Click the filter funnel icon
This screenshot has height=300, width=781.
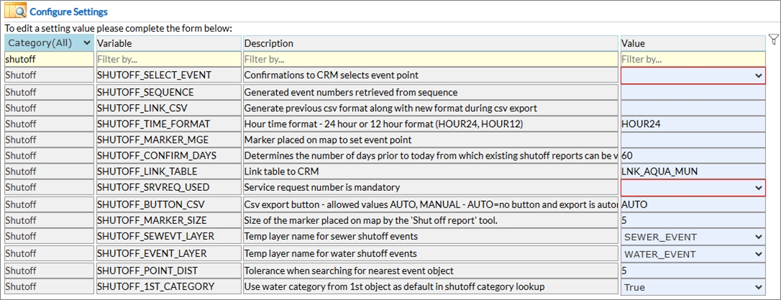pos(773,40)
